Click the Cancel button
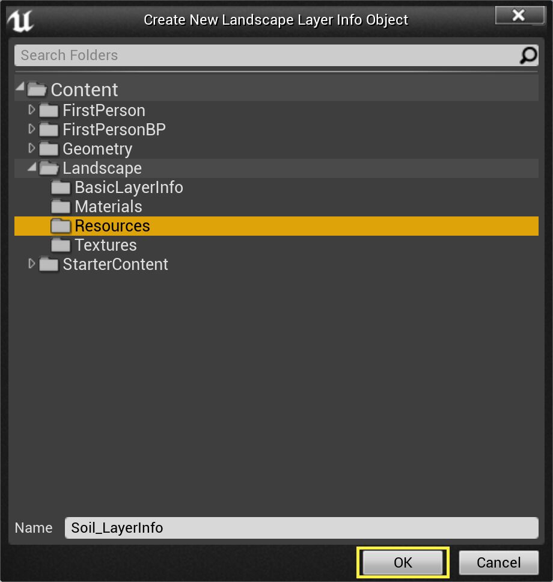 [x=498, y=562]
